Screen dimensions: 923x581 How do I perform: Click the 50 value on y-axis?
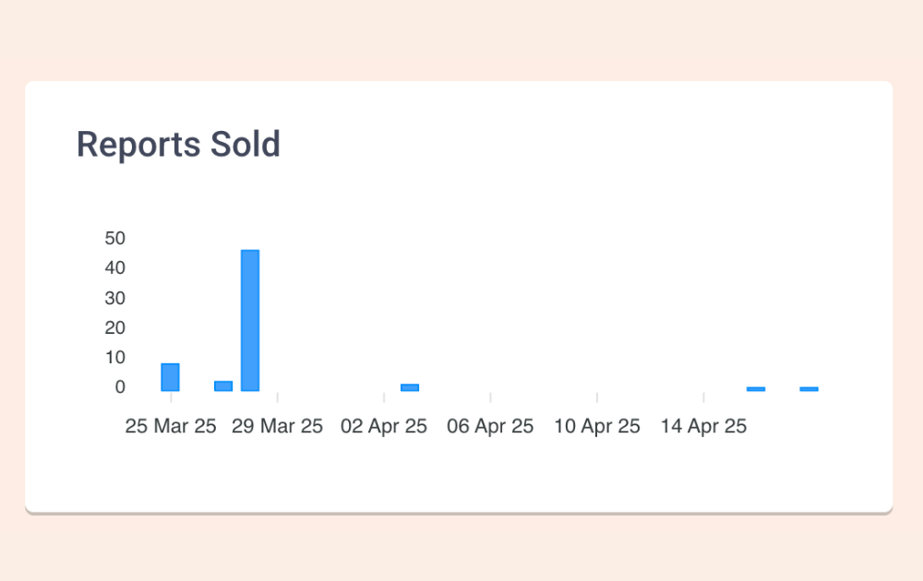click(114, 238)
